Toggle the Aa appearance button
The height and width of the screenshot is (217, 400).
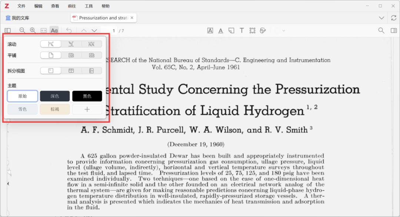(54, 31)
